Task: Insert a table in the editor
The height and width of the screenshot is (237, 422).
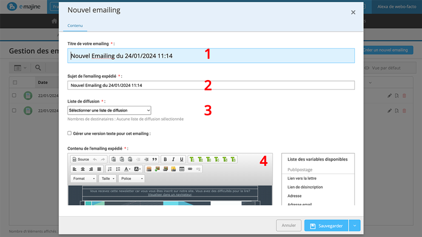Action: [181, 169]
